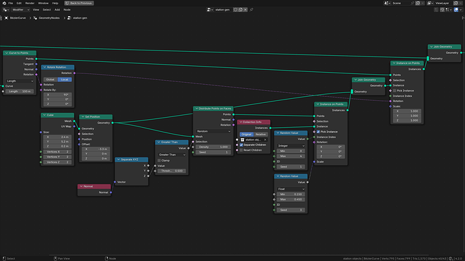
Task: Enable Reset Children checkbox
Action: tap(241, 150)
